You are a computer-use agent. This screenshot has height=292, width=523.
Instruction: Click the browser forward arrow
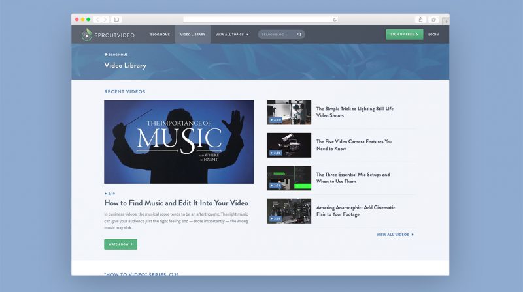105,20
